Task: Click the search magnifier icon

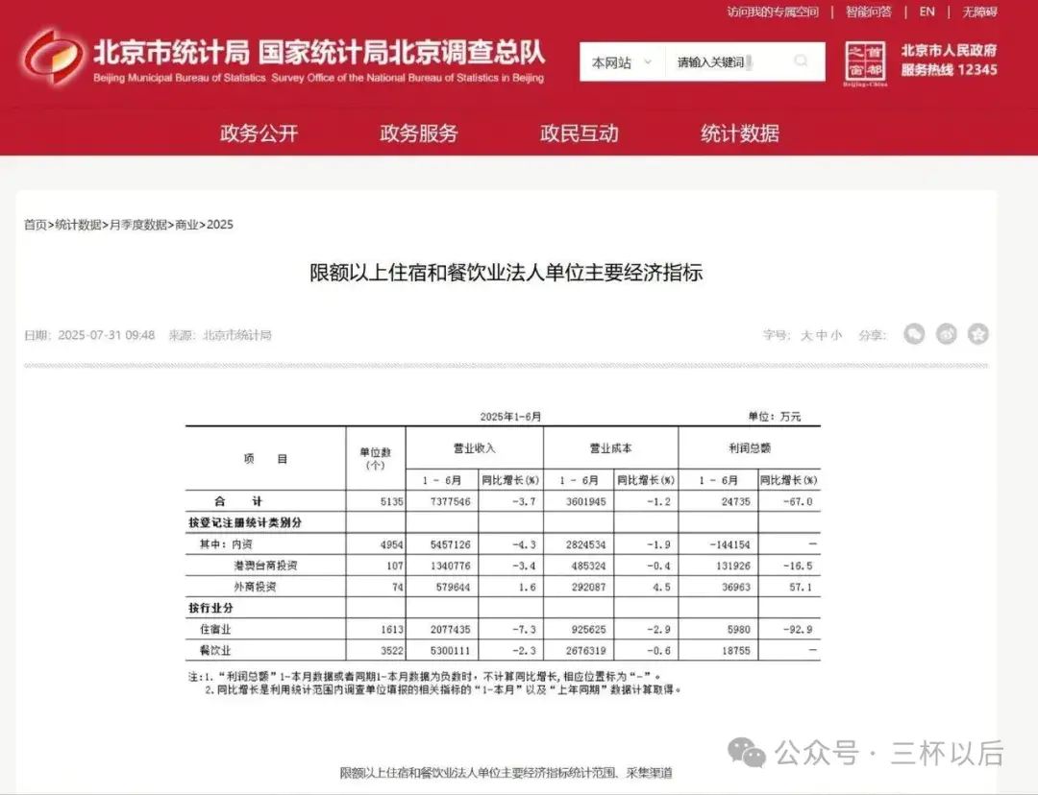Action: [801, 61]
